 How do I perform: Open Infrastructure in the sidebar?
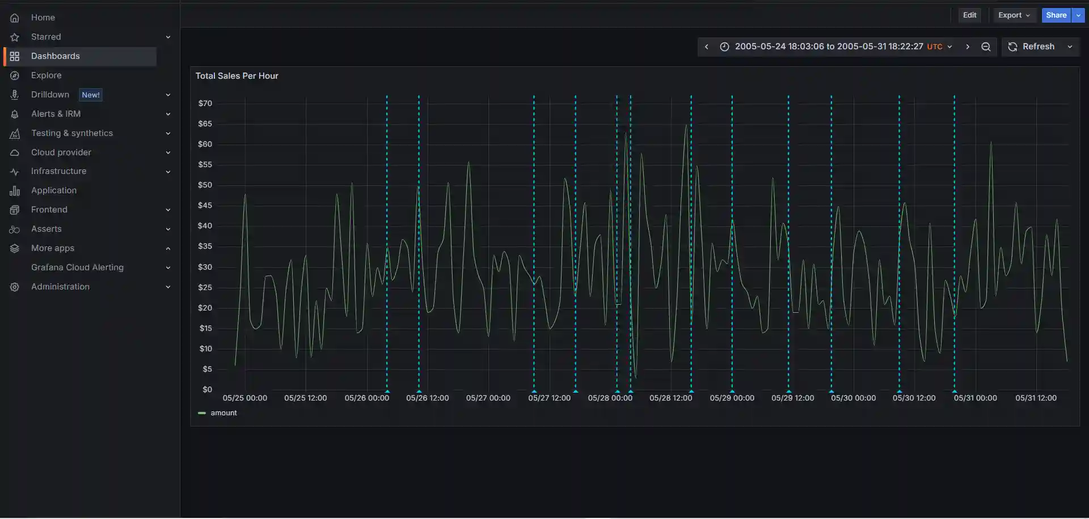coord(59,171)
